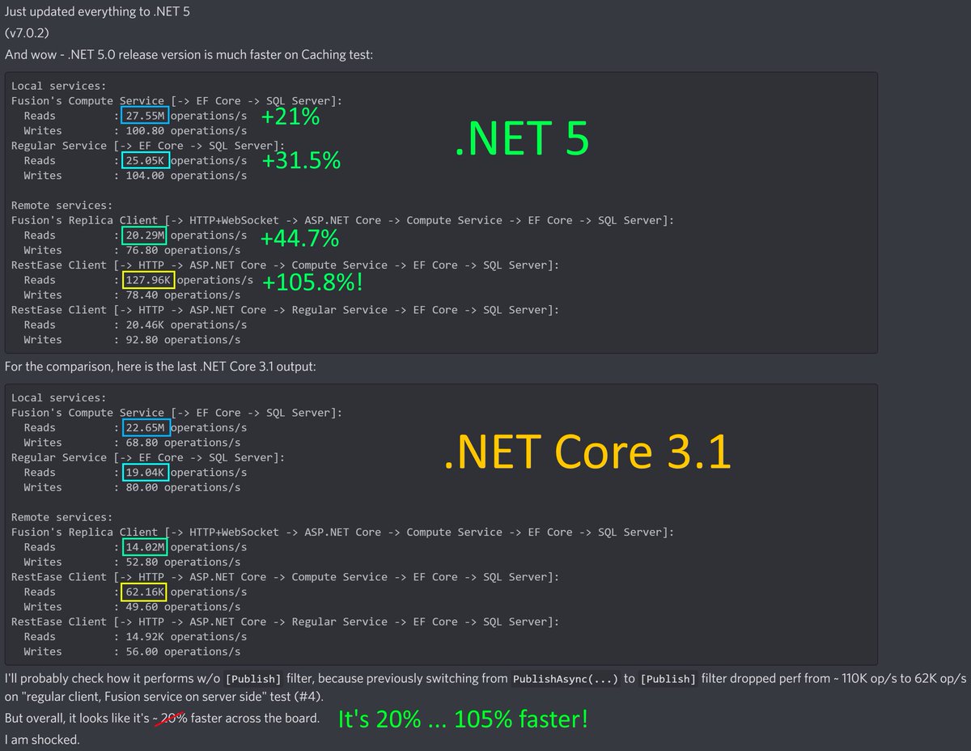Click the '76.80 operations/s' Writes value

point(184,250)
